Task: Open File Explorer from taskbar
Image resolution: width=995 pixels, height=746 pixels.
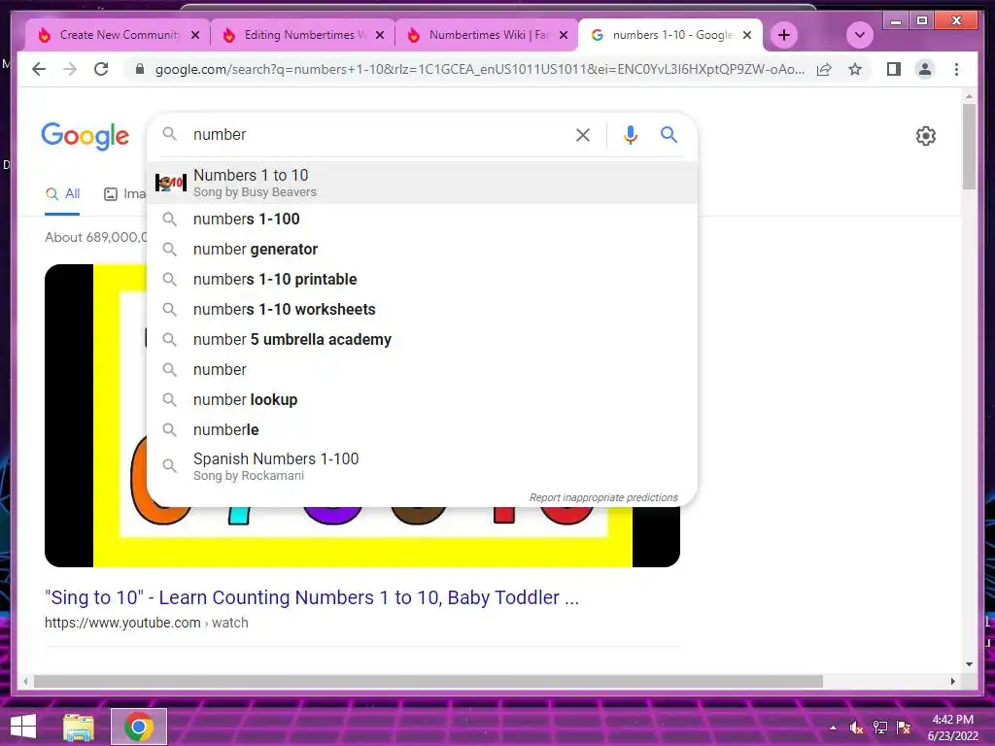Action: point(79,727)
